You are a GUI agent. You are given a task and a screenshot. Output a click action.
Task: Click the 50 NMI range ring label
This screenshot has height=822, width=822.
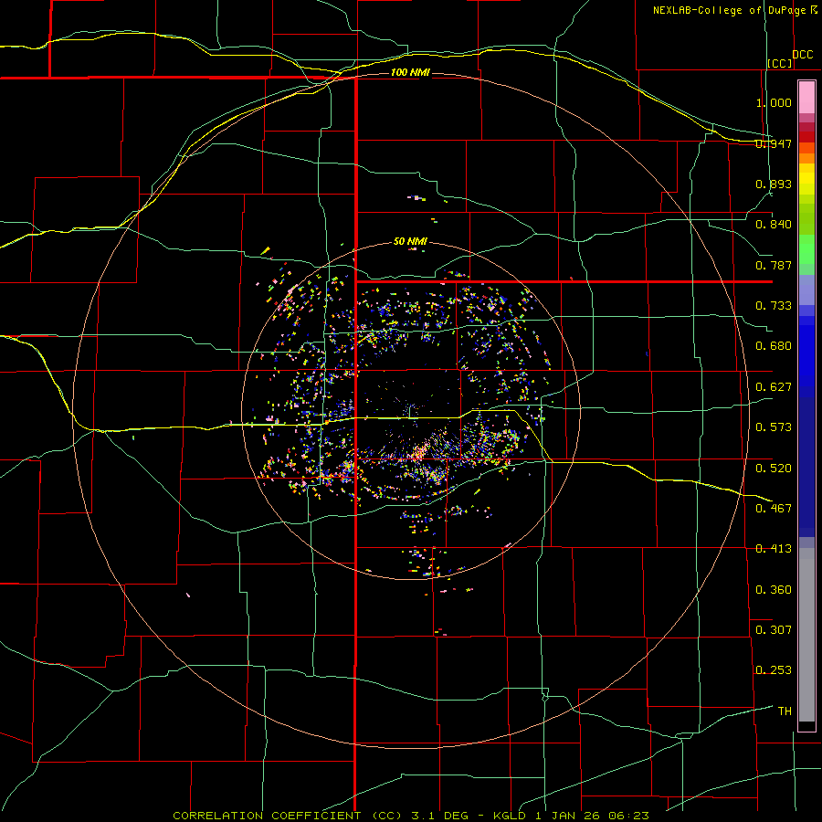410,242
